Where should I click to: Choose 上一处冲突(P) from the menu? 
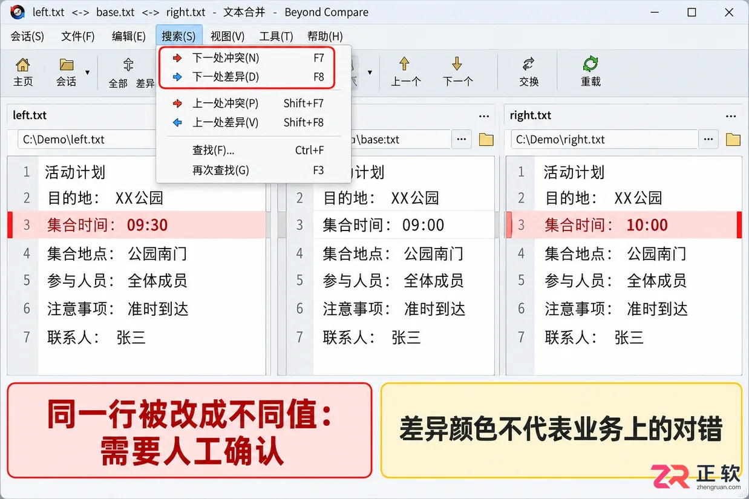click(x=253, y=103)
